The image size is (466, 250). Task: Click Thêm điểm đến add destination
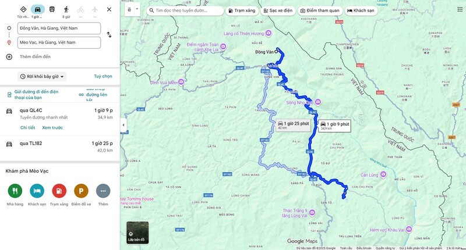tap(35, 56)
